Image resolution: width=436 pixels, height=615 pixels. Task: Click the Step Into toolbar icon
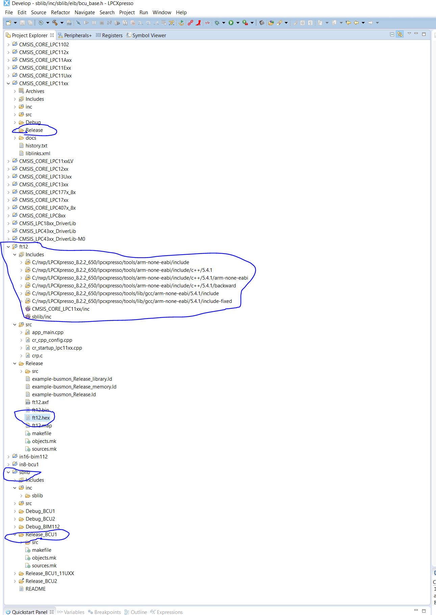140,23
